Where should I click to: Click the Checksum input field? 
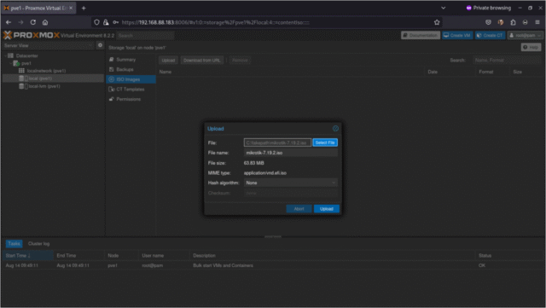click(x=290, y=193)
